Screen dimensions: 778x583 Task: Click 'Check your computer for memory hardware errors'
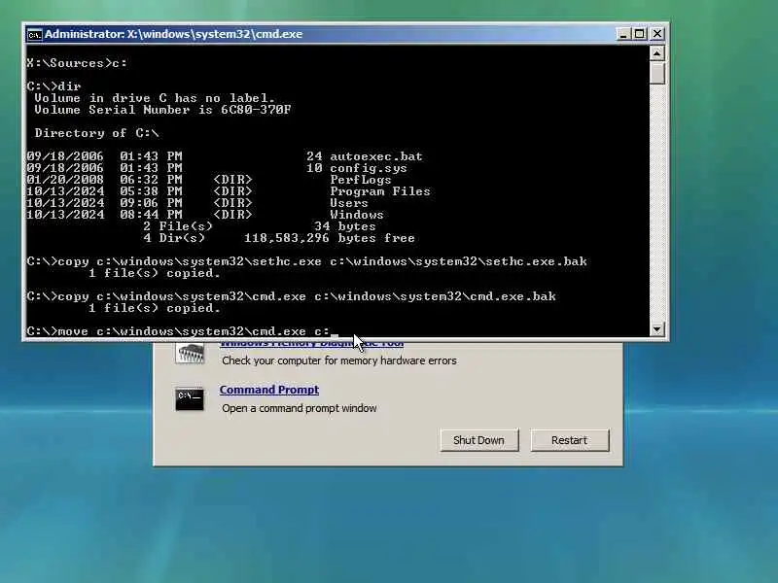[339, 360]
